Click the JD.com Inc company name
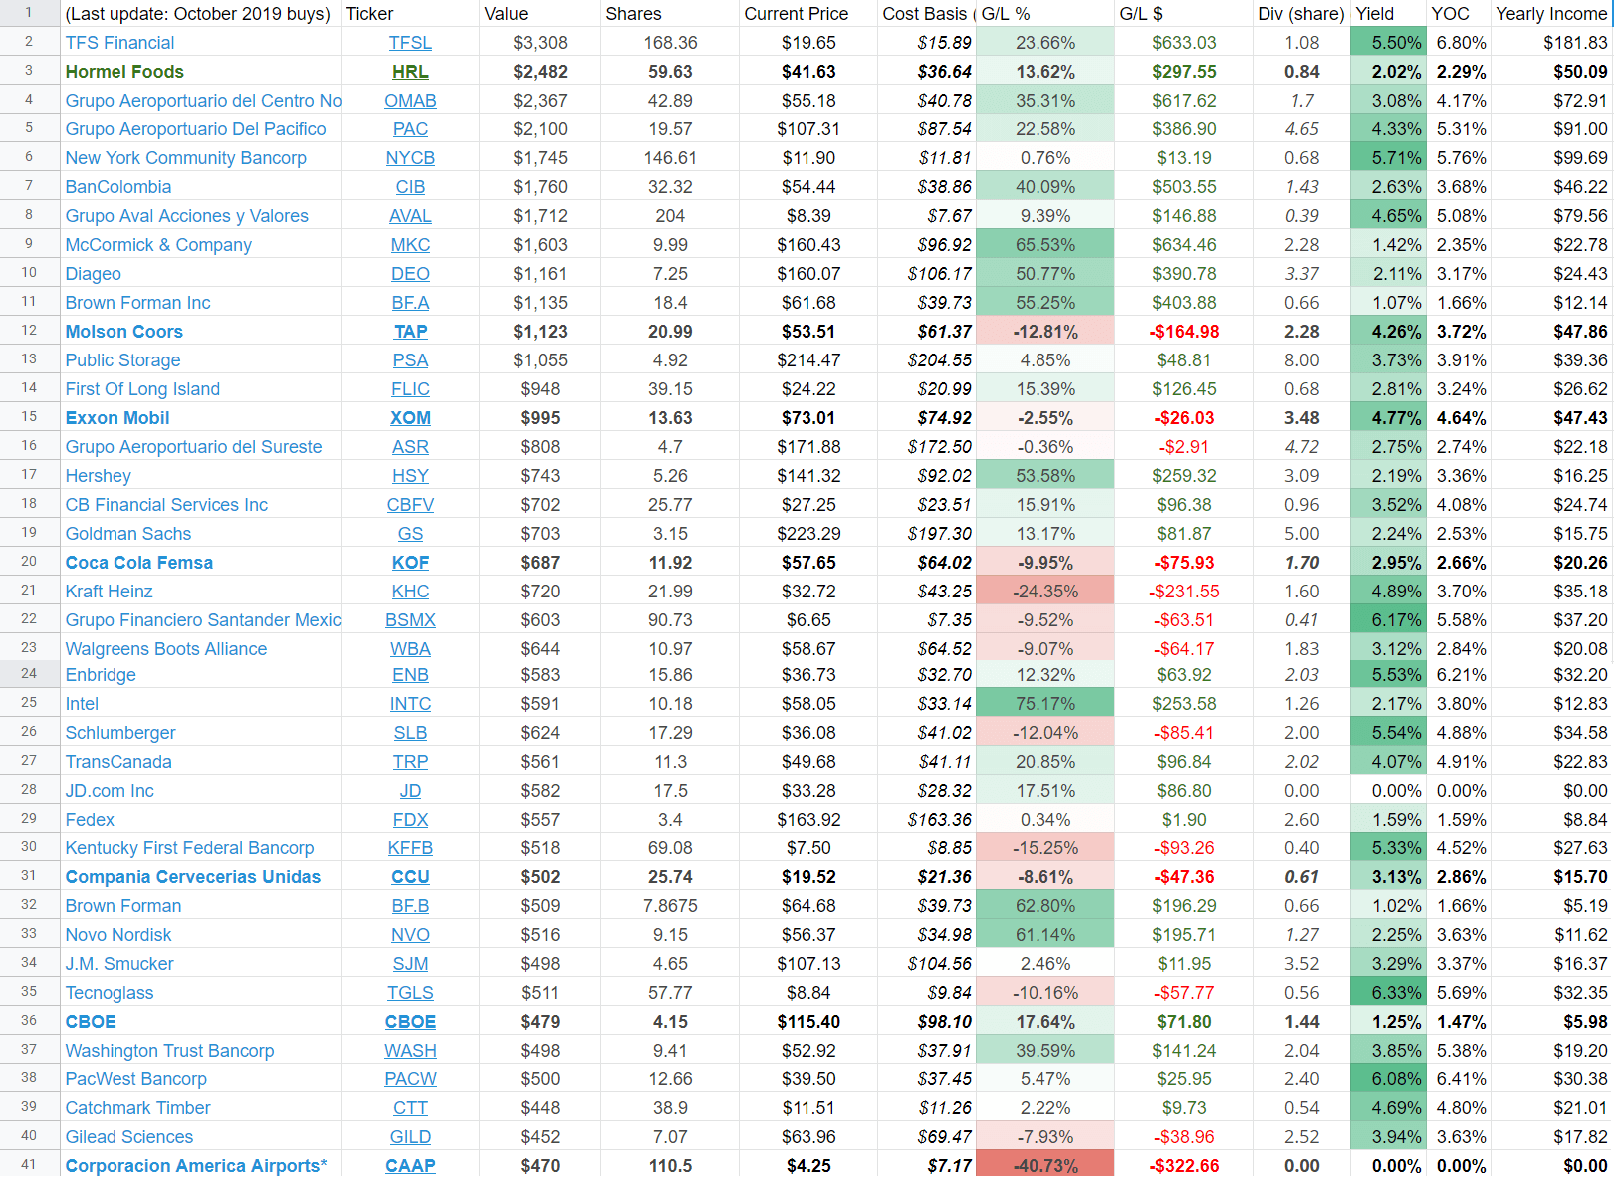The height and width of the screenshot is (1190, 1614). pos(110,791)
